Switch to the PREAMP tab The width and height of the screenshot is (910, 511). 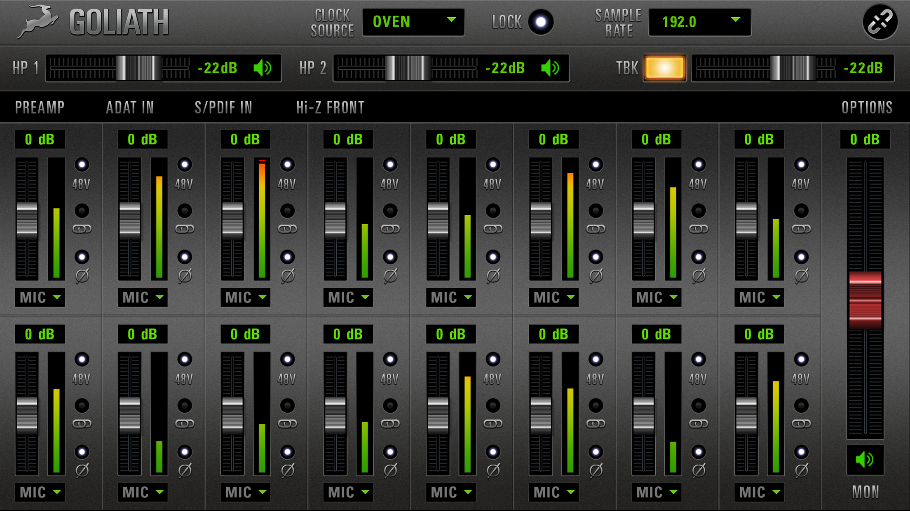pos(40,108)
